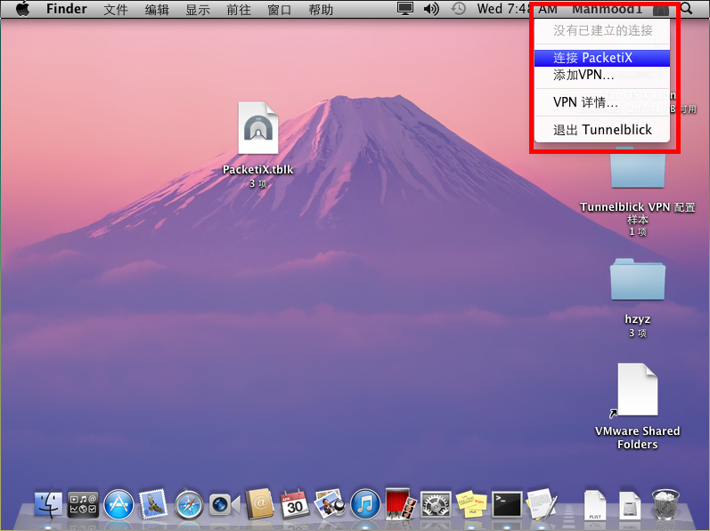
Task: Click the VMware Shared Folders name label
Action: pyautogui.click(x=637, y=438)
